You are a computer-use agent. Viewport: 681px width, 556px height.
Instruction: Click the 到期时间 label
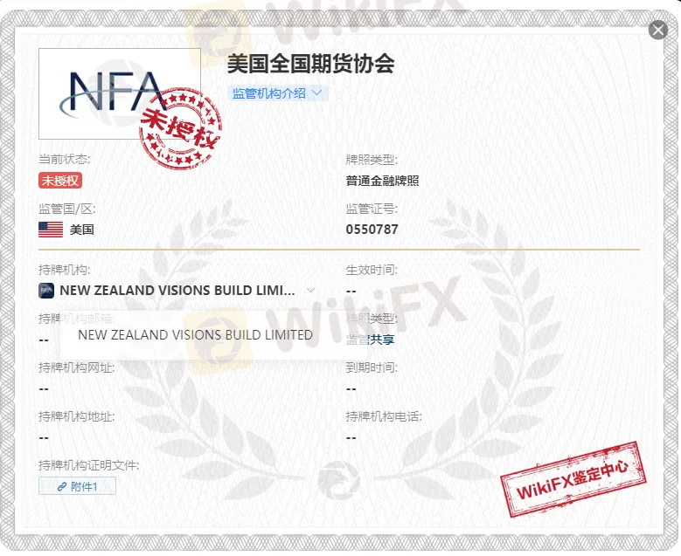[372, 367]
